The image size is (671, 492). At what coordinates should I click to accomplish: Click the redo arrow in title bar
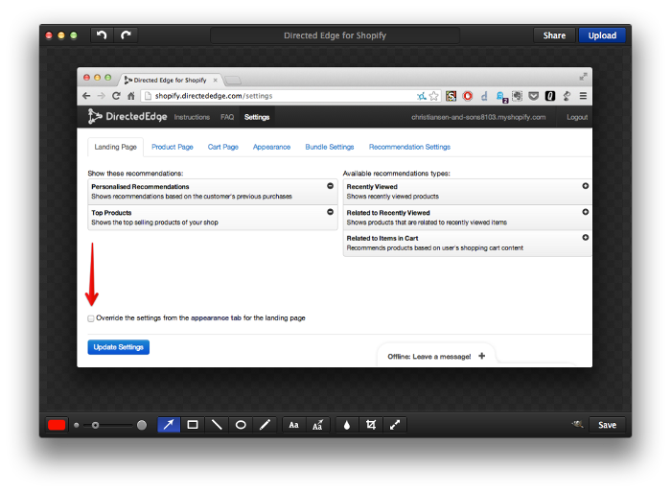(x=126, y=35)
